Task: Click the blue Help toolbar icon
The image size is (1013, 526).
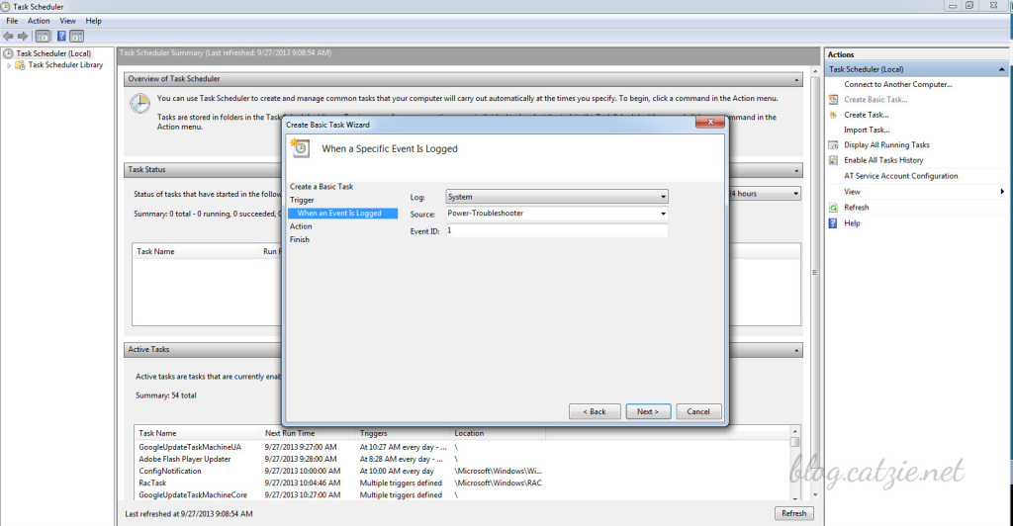Action: 61,36
